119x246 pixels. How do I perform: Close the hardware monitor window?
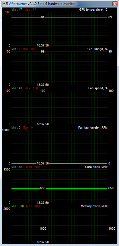pos(115,3)
